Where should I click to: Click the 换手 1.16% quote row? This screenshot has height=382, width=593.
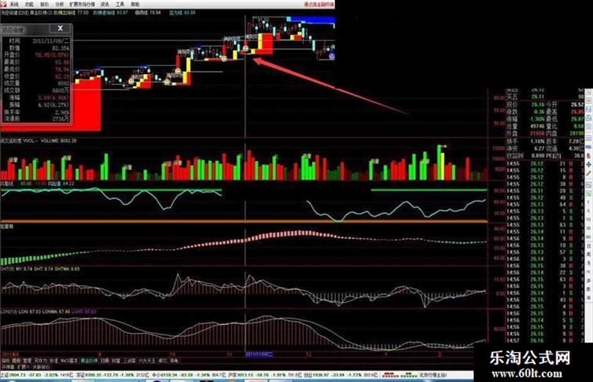click(x=526, y=141)
